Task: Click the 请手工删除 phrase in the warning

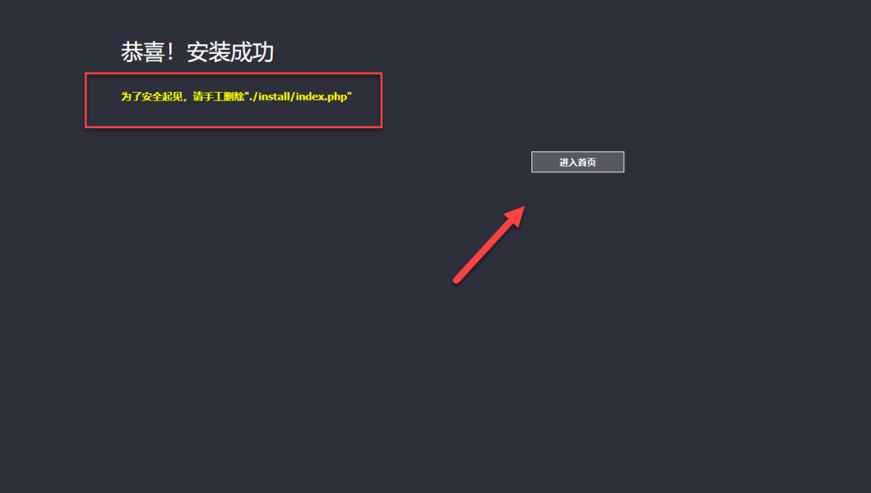Action: 219,97
